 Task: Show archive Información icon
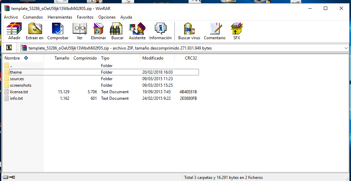click(161, 29)
